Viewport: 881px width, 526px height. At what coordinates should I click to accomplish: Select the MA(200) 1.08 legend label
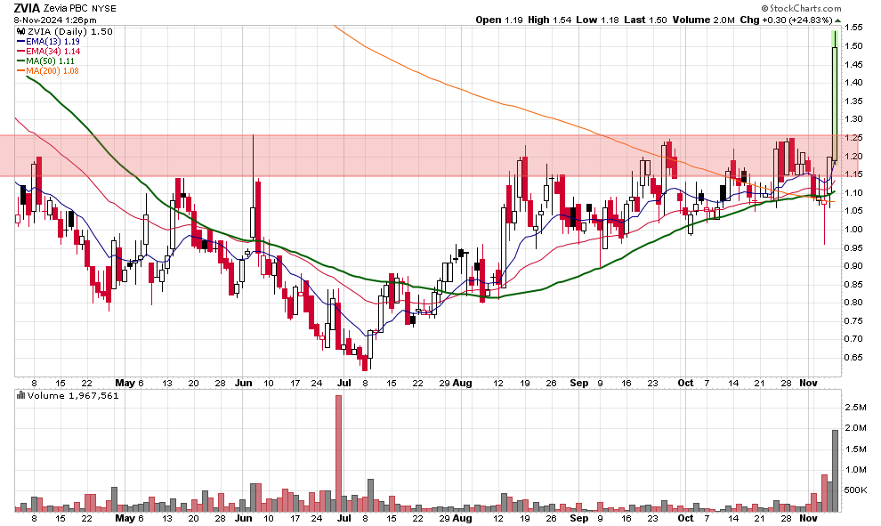(x=57, y=71)
